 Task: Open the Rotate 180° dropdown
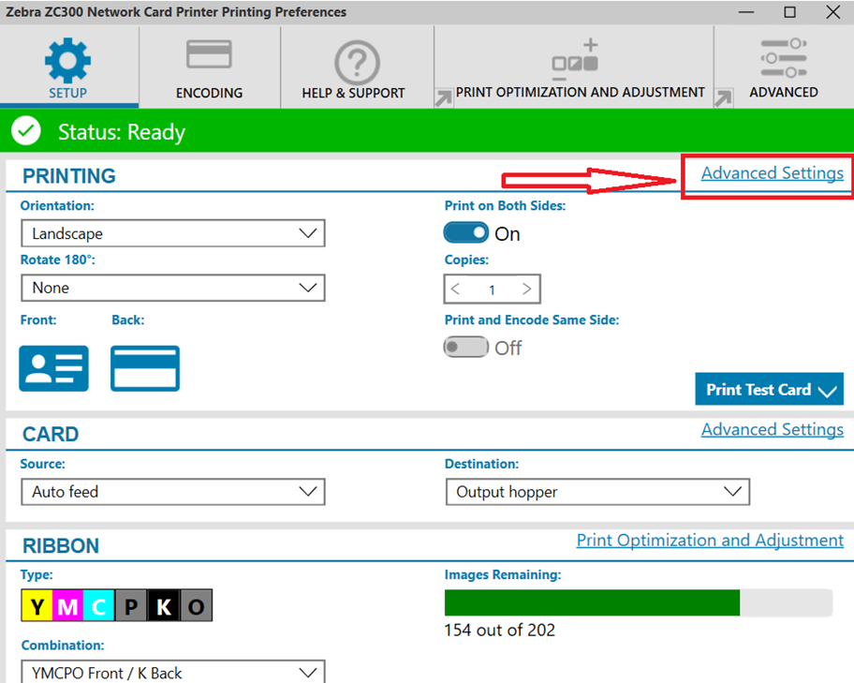point(173,288)
